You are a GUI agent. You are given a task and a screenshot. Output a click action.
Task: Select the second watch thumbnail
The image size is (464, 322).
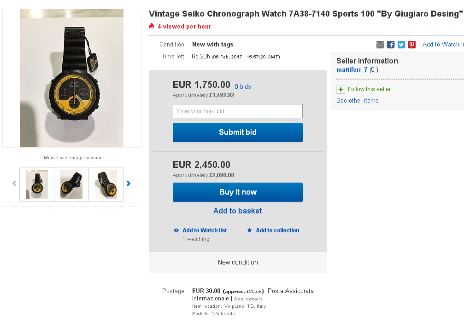coord(71,184)
